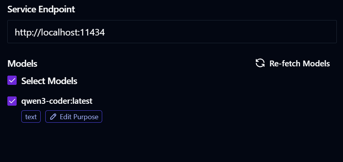Click the qwen3-coder:latest model name

point(57,101)
